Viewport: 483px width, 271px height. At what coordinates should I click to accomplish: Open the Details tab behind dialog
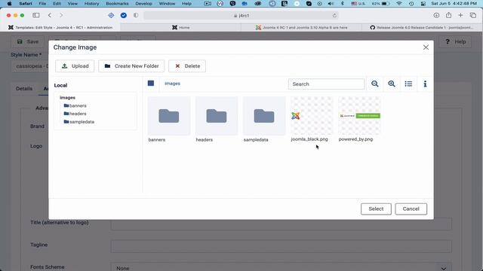(24, 89)
